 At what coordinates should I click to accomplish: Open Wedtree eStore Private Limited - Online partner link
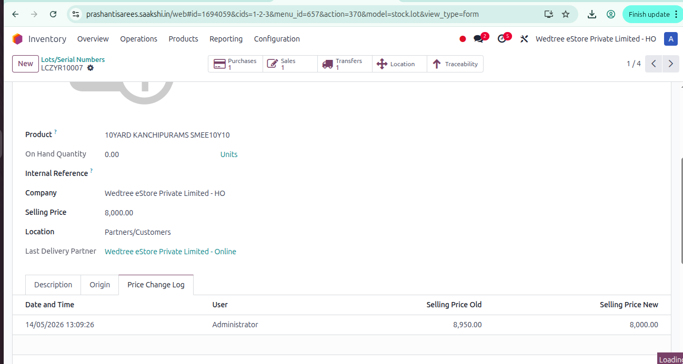(x=170, y=252)
